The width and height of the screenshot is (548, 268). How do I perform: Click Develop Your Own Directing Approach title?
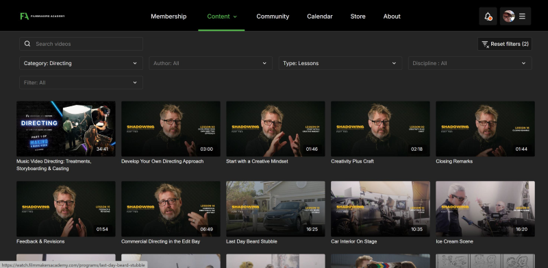click(162, 161)
